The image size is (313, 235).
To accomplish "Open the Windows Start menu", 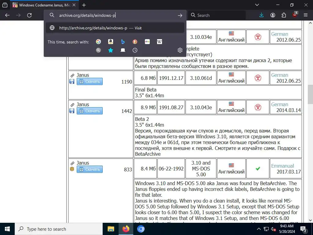I will click(7, 229).
